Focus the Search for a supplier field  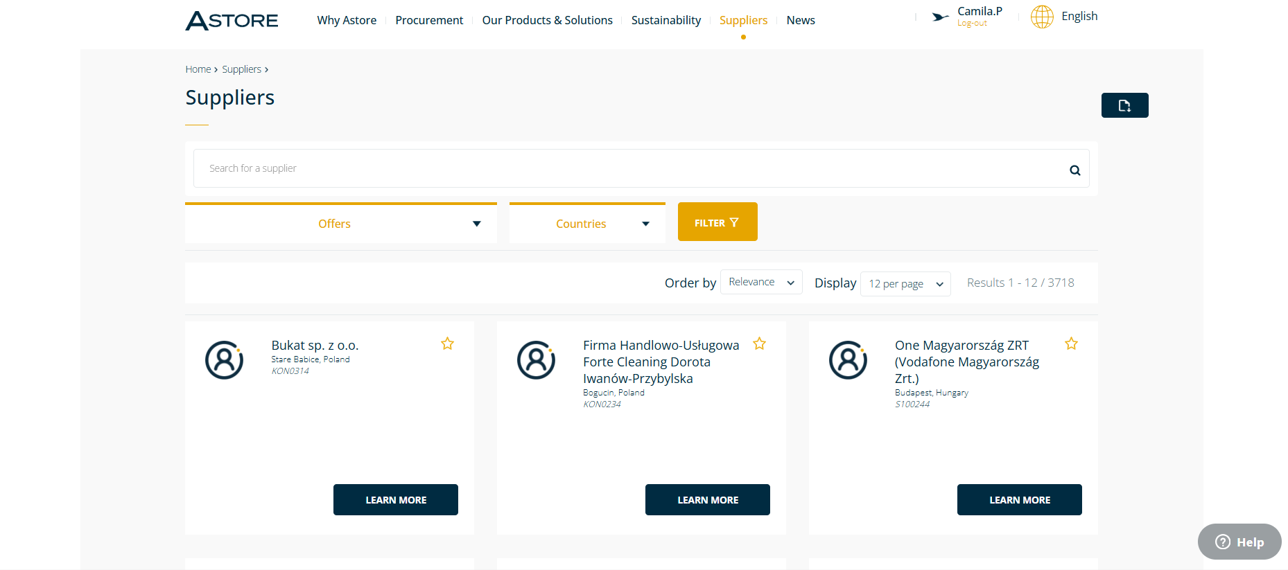[641, 168]
